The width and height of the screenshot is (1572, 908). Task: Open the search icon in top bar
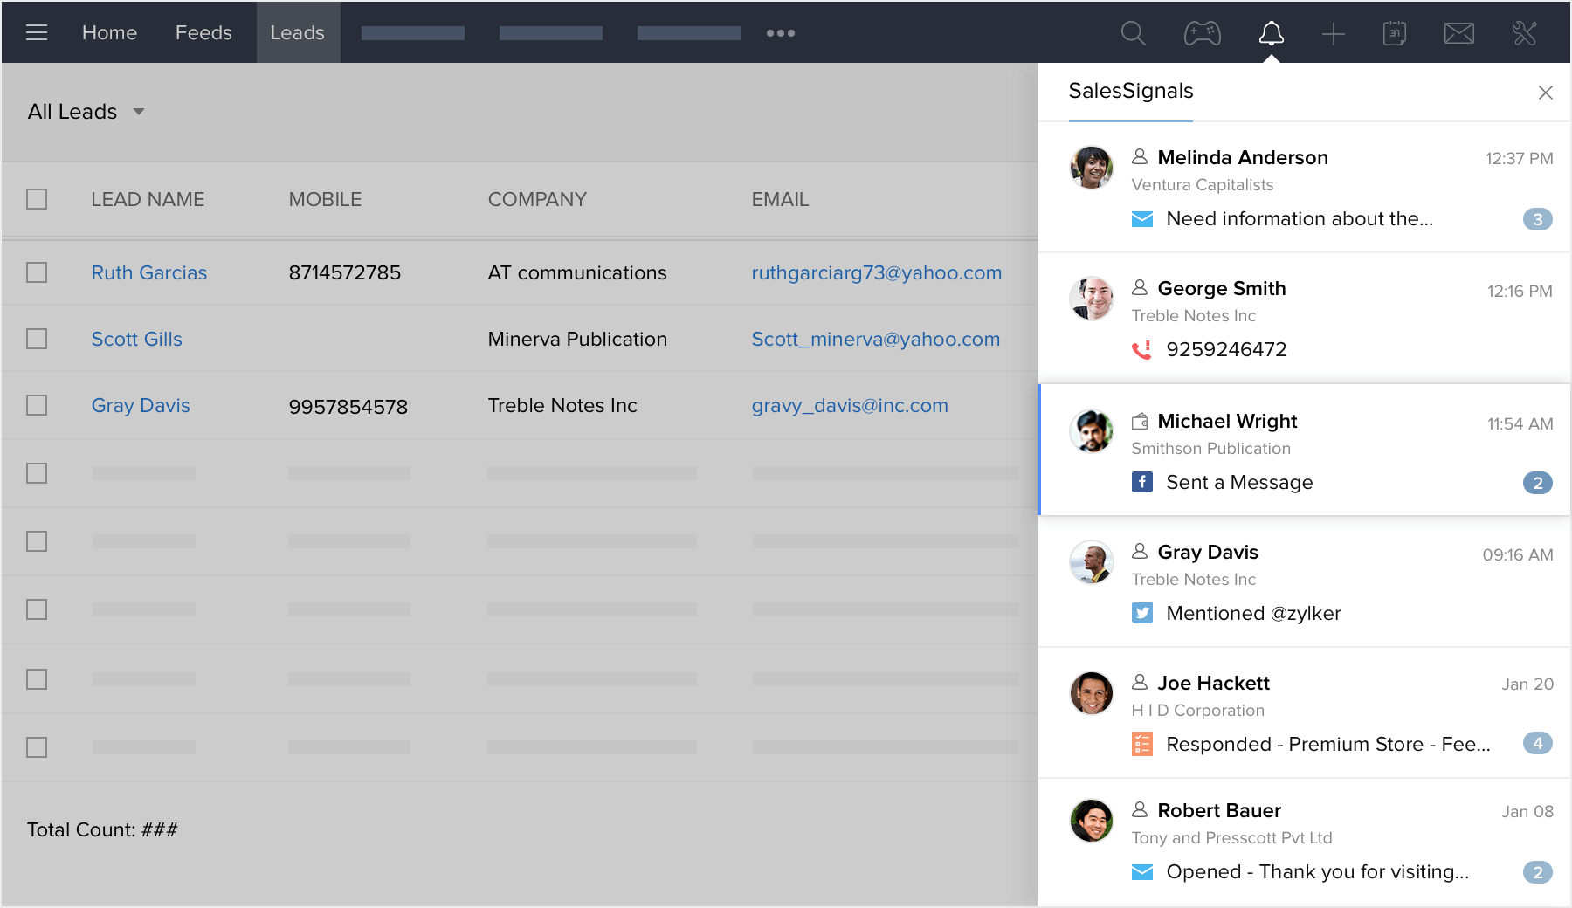tap(1133, 33)
